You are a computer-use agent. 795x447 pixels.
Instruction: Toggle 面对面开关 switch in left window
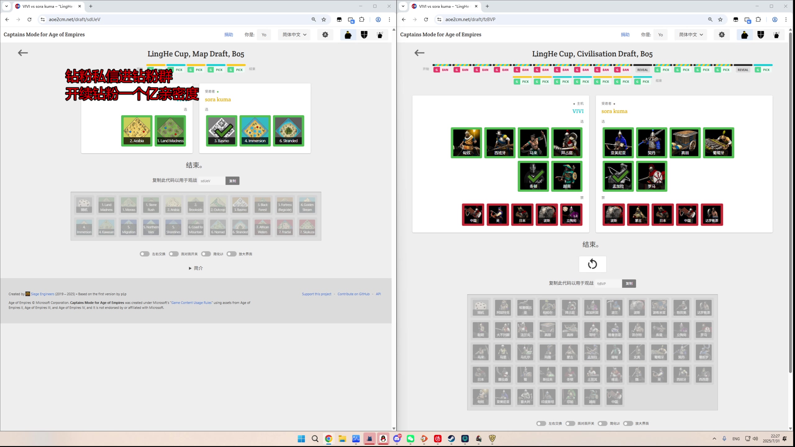point(174,254)
